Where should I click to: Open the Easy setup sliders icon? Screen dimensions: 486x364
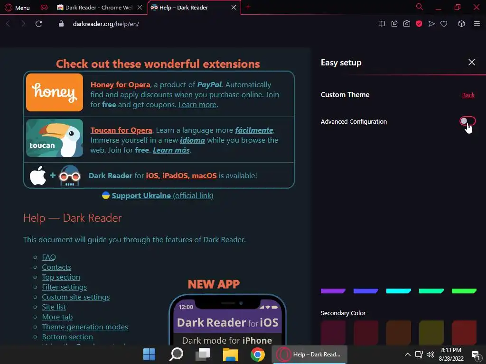[477, 24]
